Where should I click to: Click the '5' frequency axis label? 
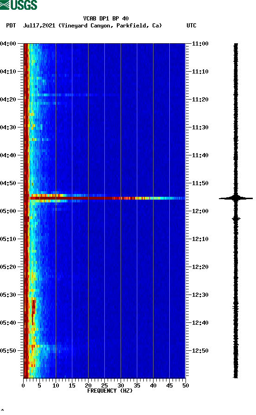[39, 386]
